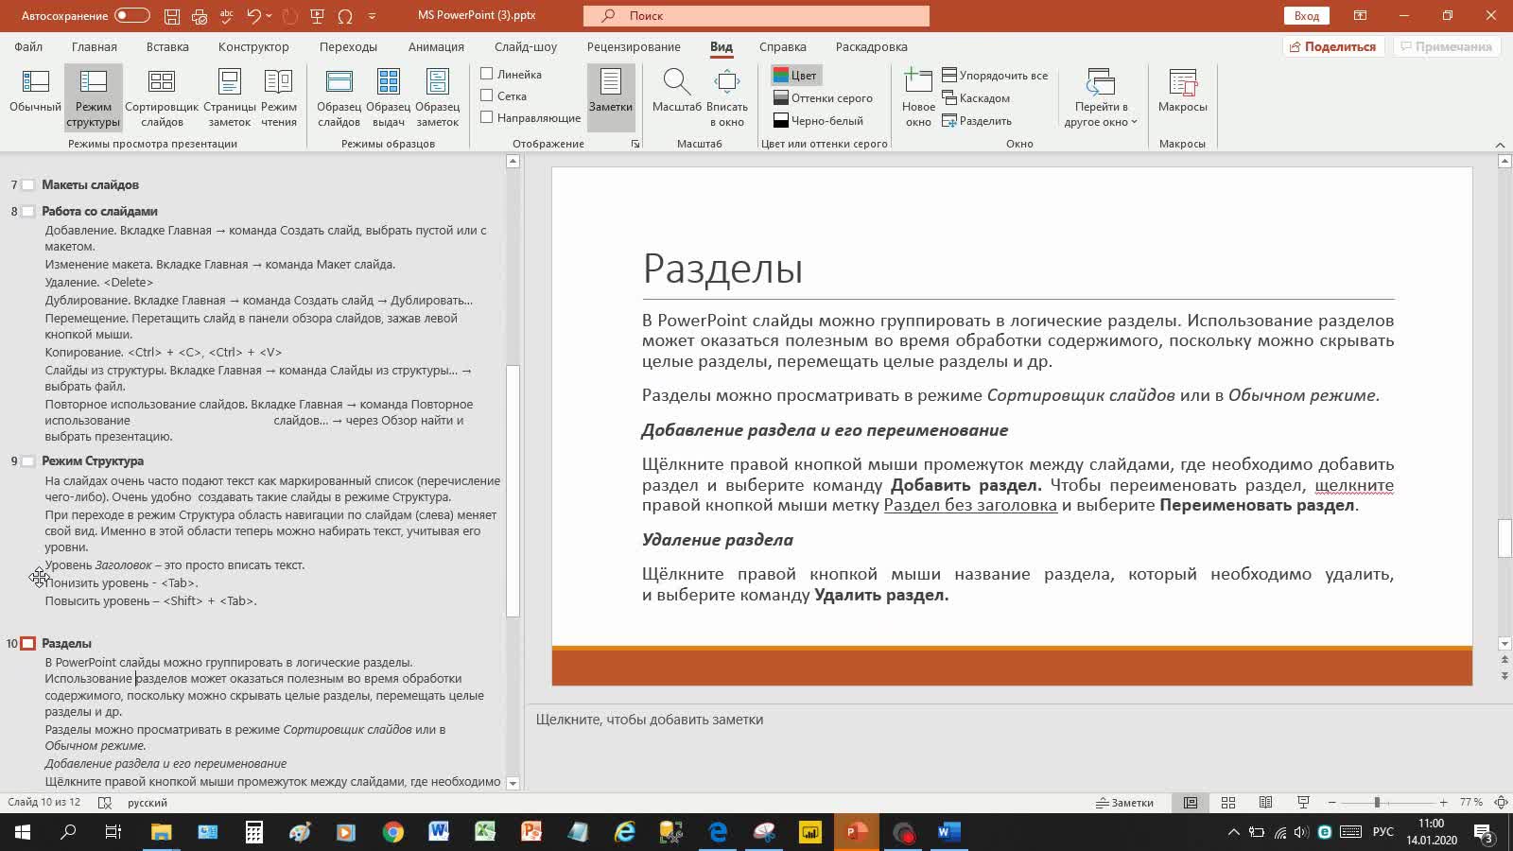Click zoom in plus button

(1443, 803)
